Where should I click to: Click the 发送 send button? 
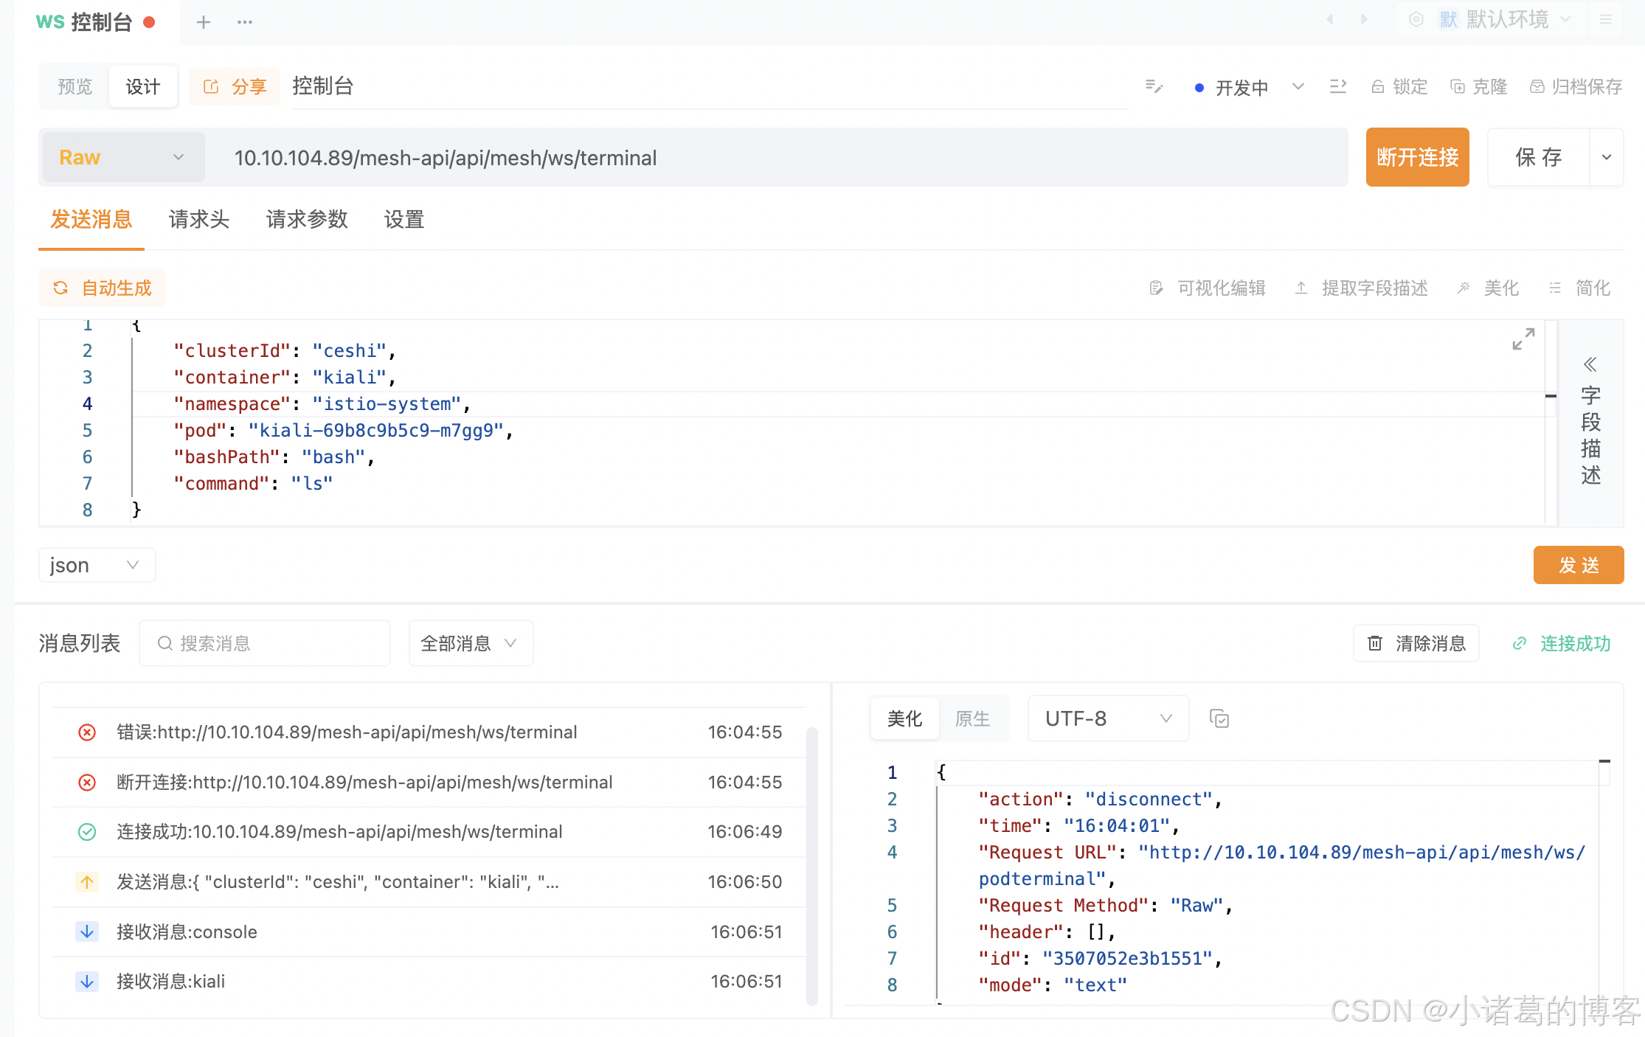coord(1578,565)
